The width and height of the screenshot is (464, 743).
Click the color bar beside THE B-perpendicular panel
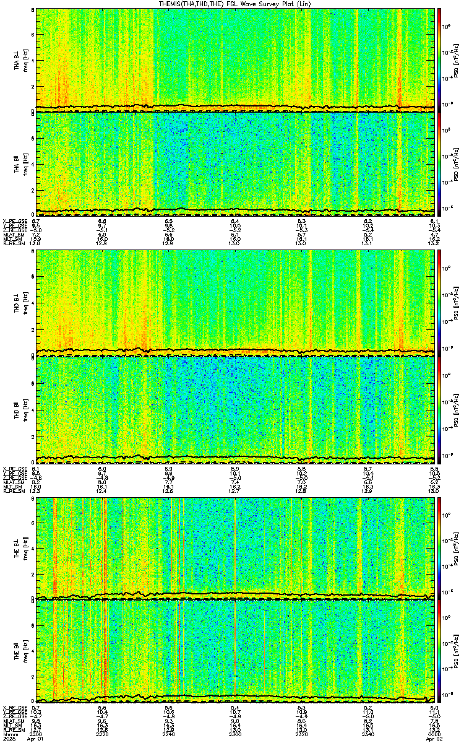click(x=439, y=547)
